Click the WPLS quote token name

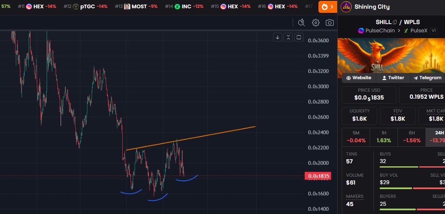coord(412,22)
